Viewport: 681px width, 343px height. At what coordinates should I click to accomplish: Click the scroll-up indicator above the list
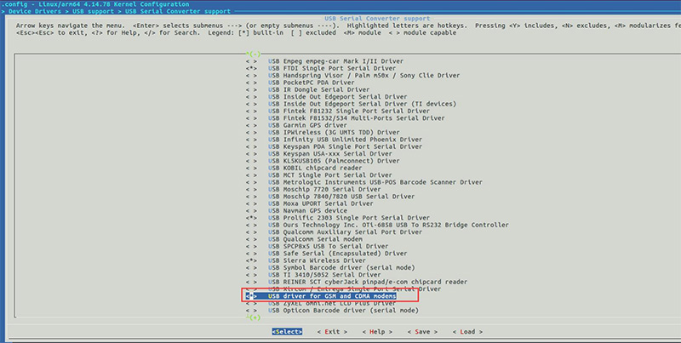[253, 54]
